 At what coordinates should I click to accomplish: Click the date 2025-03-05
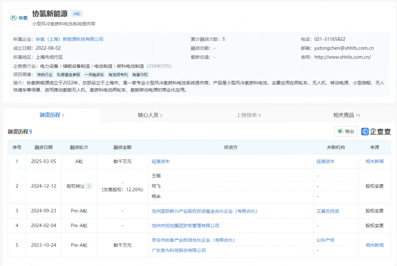coord(43,162)
